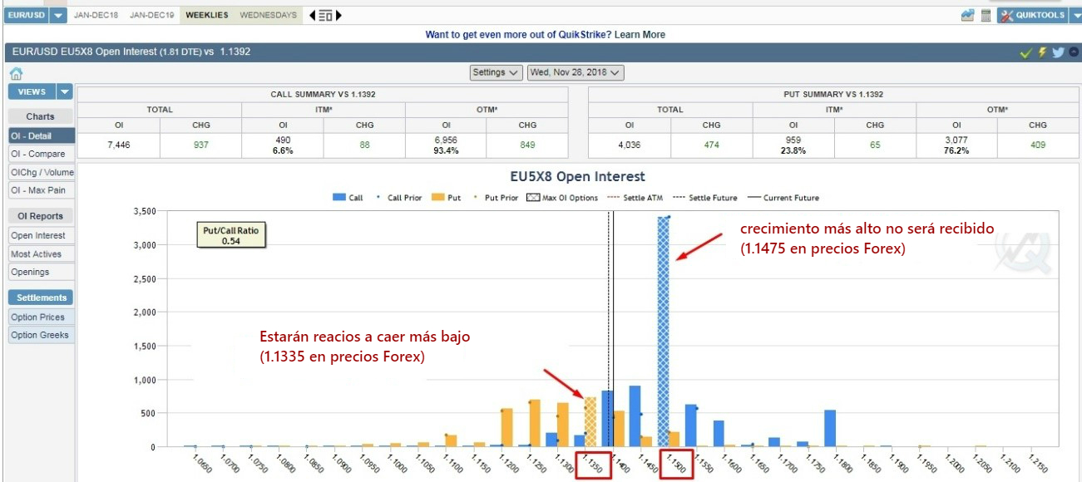Open the OI - Max Pain chart view
This screenshot has height=482, width=1082.
pos(42,190)
